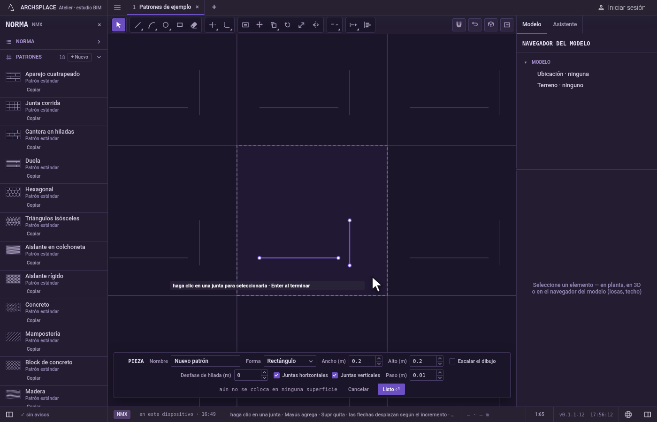657x422 pixels.
Task: Choose the Arc drawing tool
Action: (x=152, y=25)
